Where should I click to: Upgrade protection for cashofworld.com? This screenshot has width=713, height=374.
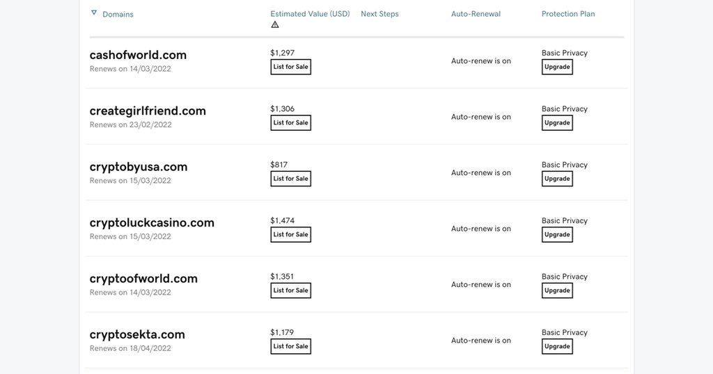click(x=557, y=67)
